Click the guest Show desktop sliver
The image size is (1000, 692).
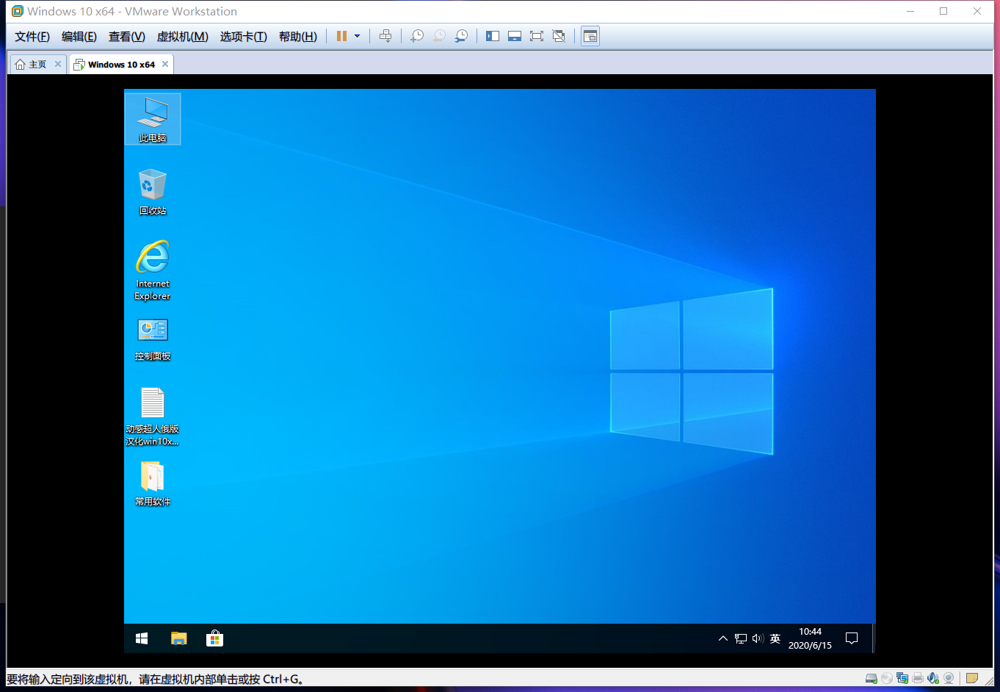click(x=874, y=638)
